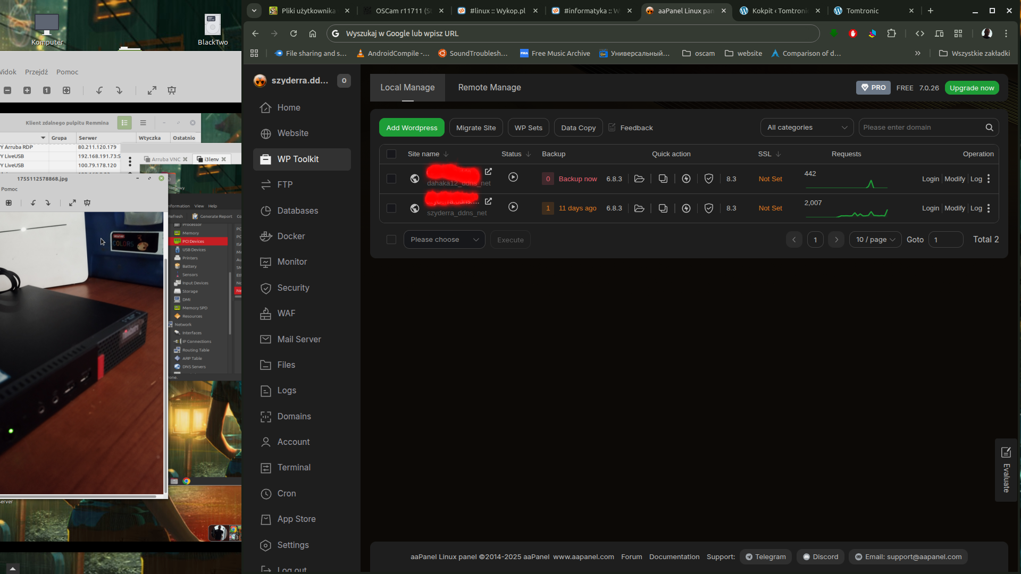Check the second site row checkbox
Screen dimensions: 1021x574
(391, 208)
